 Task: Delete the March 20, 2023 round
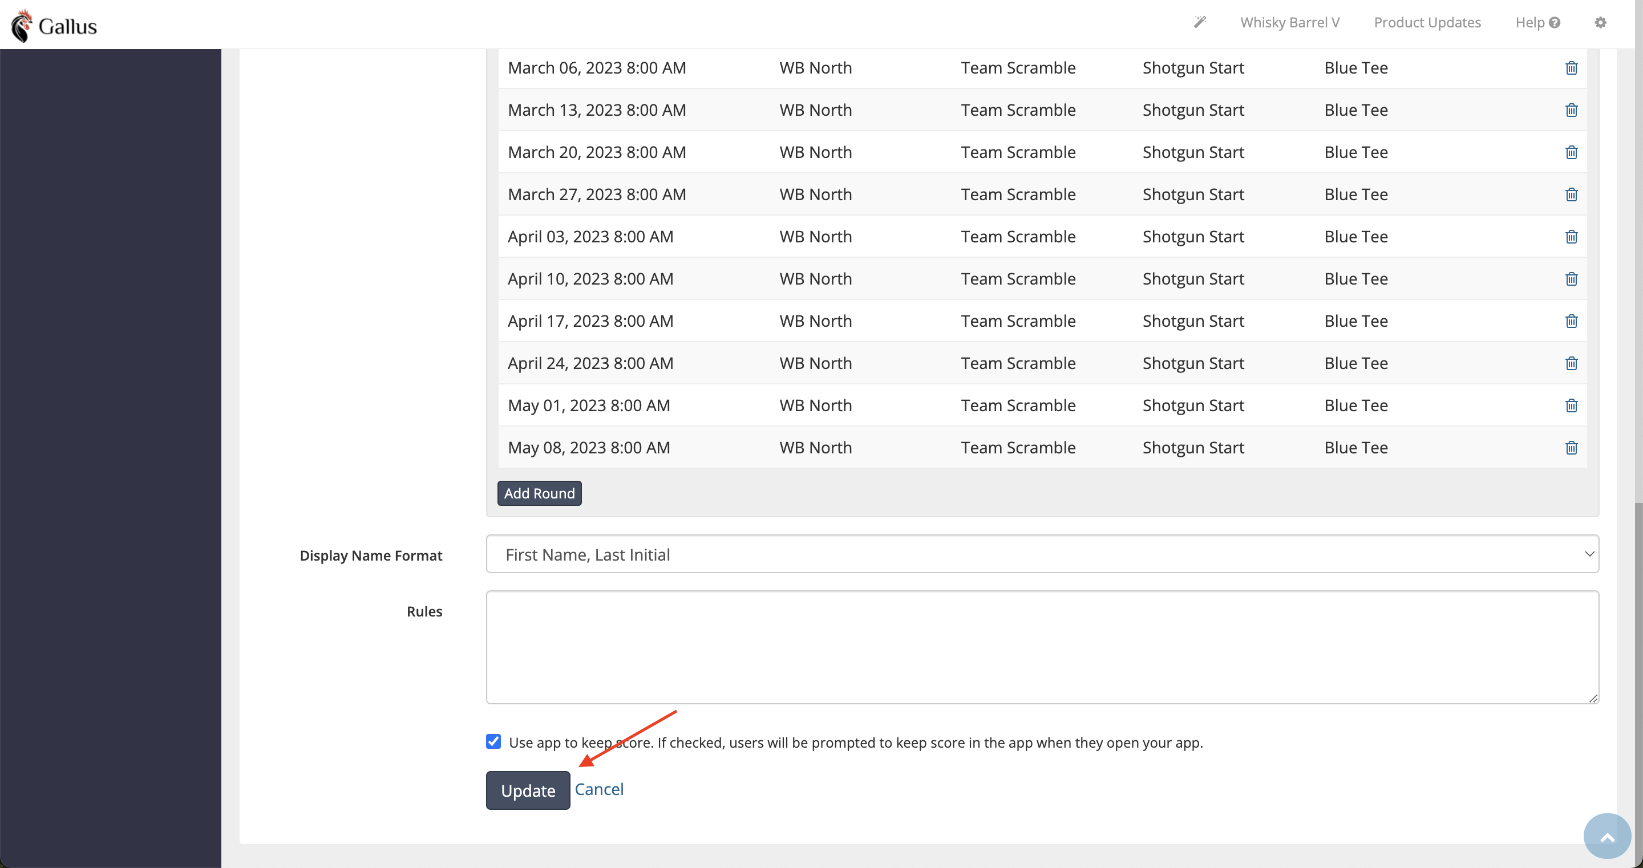1571,152
